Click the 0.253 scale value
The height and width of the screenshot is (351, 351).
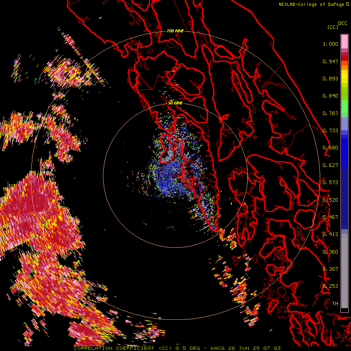click(330, 286)
